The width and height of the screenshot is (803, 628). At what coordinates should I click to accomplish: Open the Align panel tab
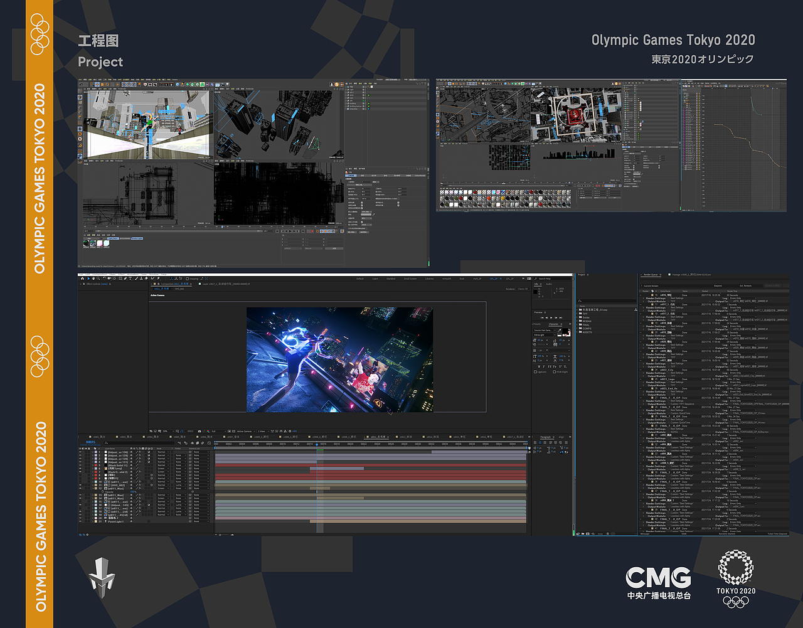(561, 437)
